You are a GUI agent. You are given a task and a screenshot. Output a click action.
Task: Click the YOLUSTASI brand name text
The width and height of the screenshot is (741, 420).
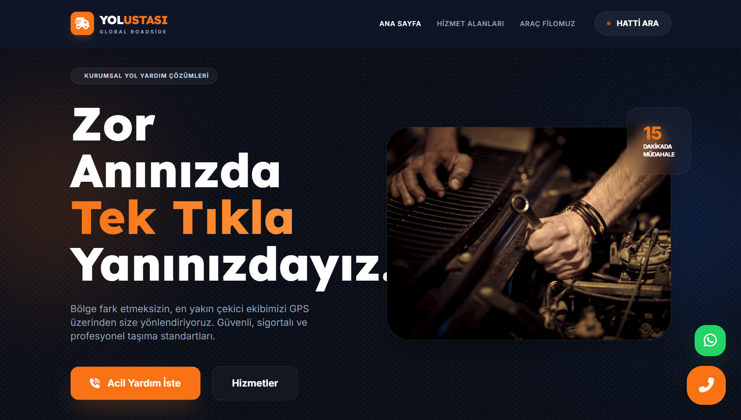click(133, 20)
